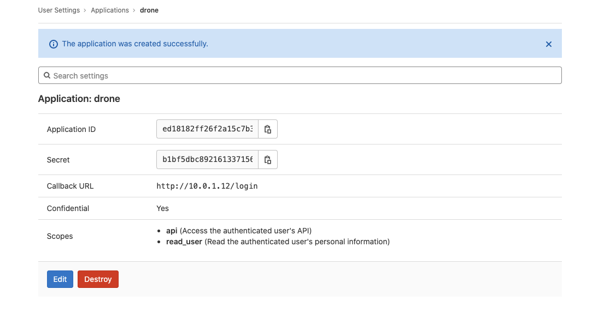Image resolution: width=604 pixels, height=313 pixels.
Task: Click the 'The application was created successfully.' message
Action: point(135,44)
